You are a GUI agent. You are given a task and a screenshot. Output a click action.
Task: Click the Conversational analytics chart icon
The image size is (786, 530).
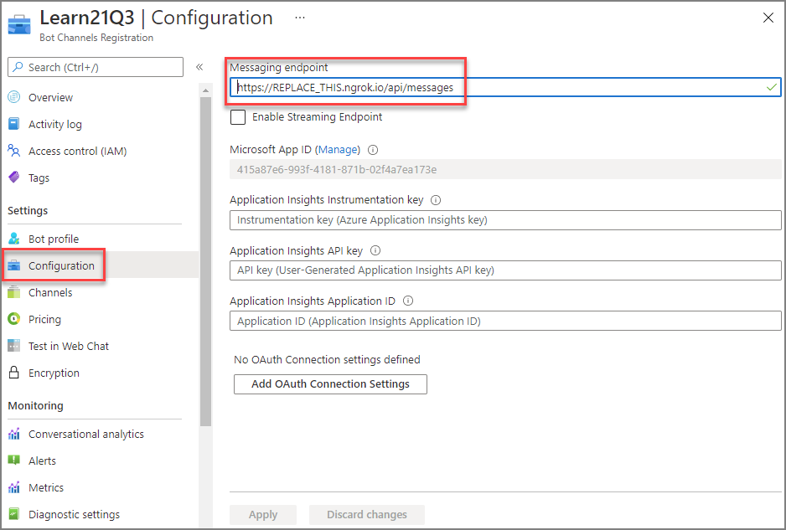click(x=14, y=434)
